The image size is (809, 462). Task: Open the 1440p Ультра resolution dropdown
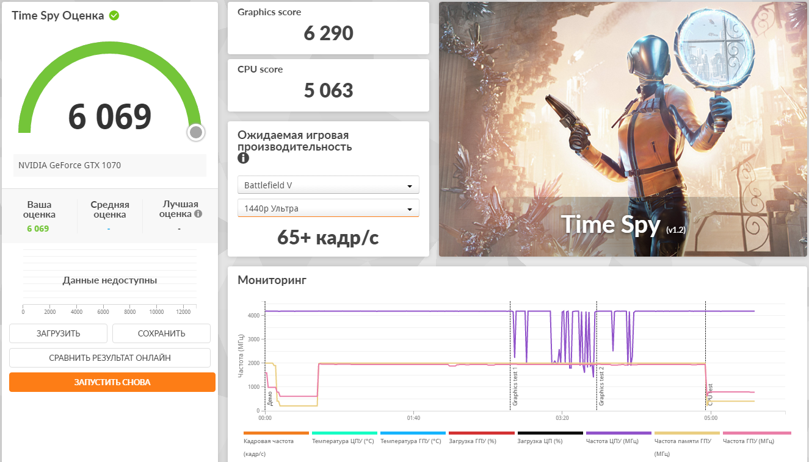pos(328,208)
